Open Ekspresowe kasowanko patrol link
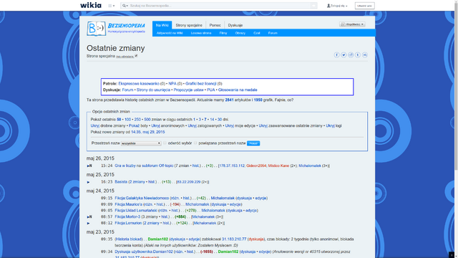 (x=139, y=83)
